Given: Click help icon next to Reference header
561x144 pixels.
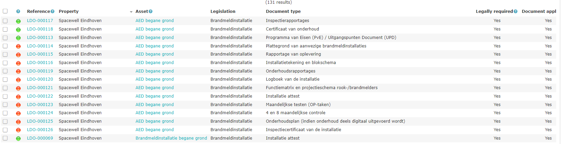Looking at the screenshot, I should click(x=52, y=12).
